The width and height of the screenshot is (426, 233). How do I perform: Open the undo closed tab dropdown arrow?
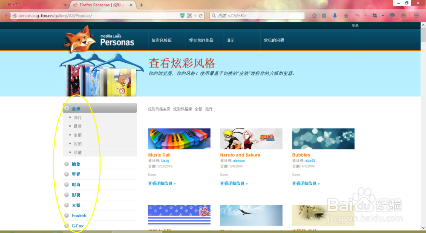pyautogui.click(x=365, y=15)
